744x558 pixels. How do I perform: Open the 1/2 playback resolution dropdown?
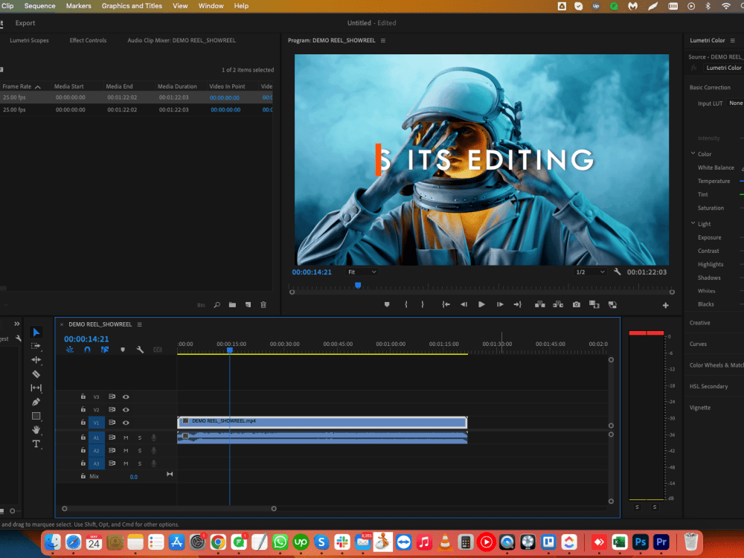pyautogui.click(x=590, y=272)
